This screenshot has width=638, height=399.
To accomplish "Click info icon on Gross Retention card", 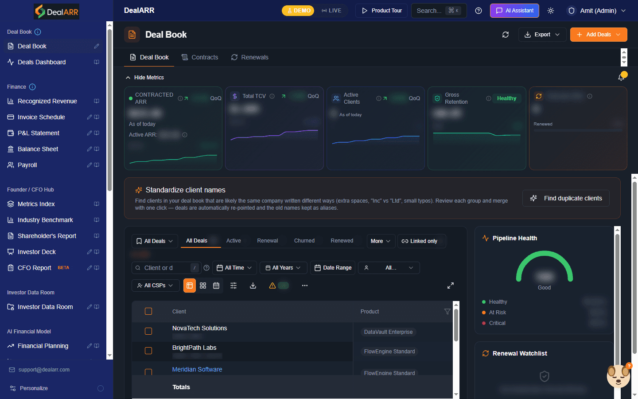I will point(489,98).
